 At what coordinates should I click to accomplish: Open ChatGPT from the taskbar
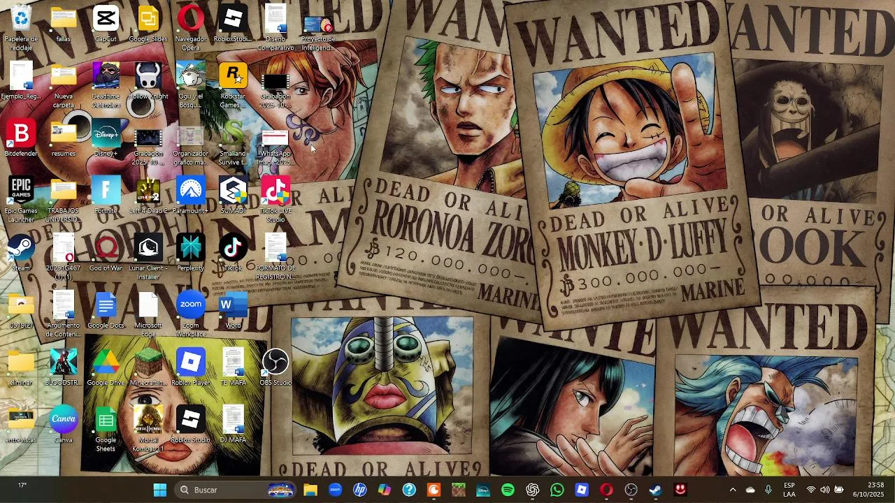tap(532, 490)
